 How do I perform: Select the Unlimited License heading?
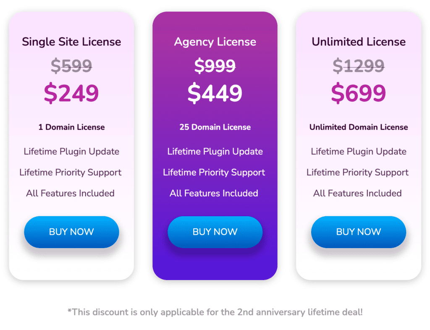[359, 42]
